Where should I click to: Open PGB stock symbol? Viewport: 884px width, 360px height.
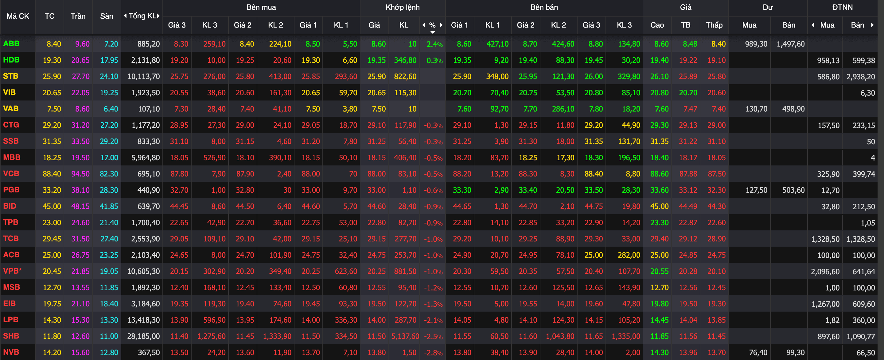click(x=11, y=190)
